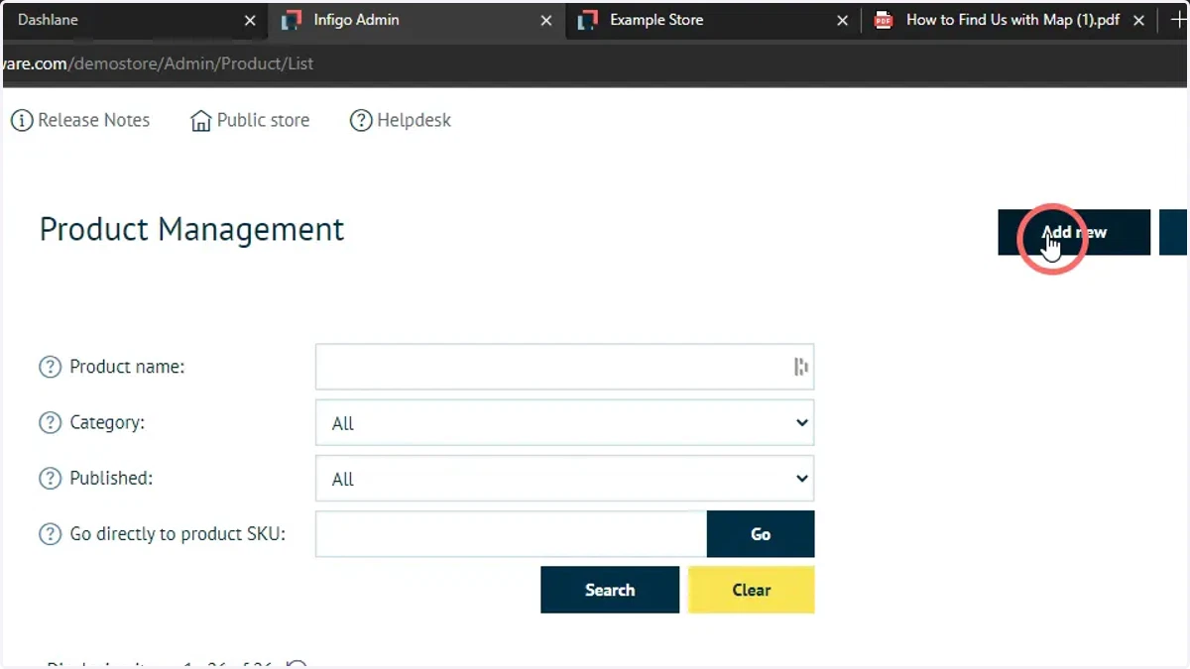The height and width of the screenshot is (669, 1190).
Task: Open the Category dropdown
Action: coord(564,422)
